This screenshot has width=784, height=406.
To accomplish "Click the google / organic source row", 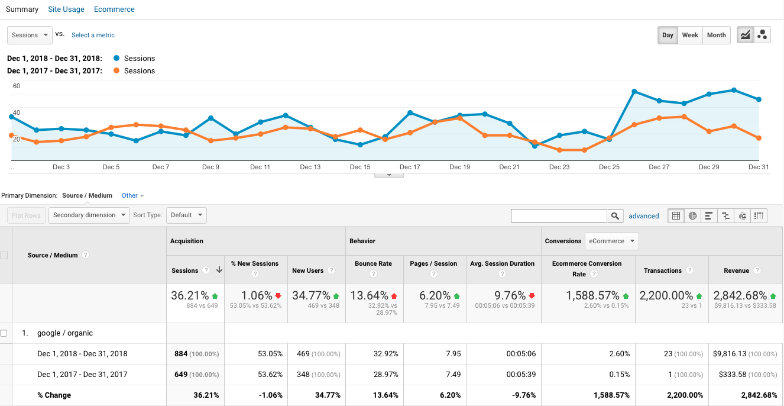I will coord(65,333).
